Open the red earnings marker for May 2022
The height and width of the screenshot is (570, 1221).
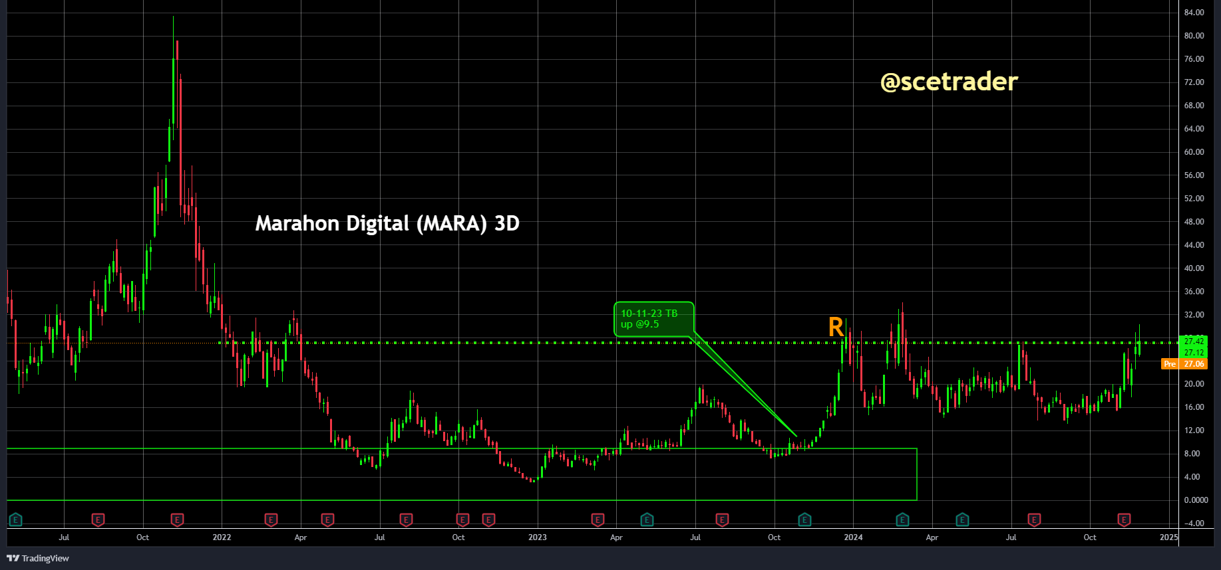pos(327,520)
